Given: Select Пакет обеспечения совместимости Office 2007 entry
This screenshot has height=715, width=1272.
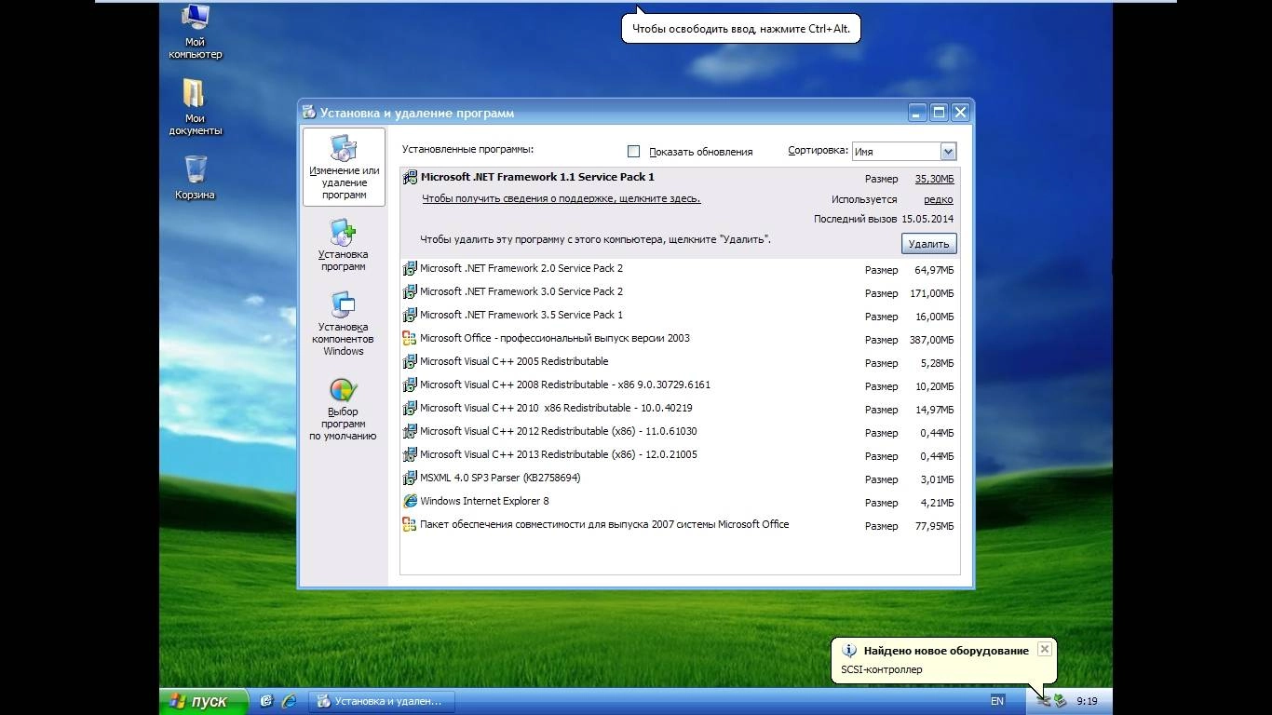Looking at the screenshot, I should [x=680, y=525].
